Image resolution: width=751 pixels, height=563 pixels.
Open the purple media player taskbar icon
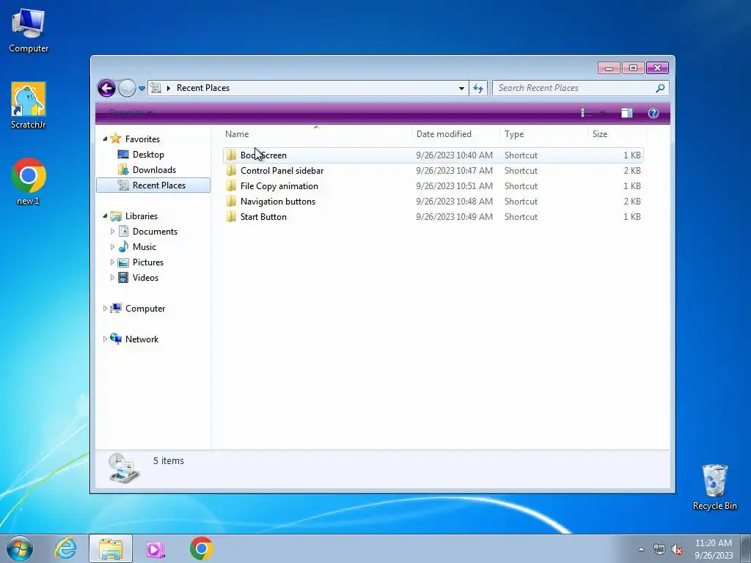[155, 549]
